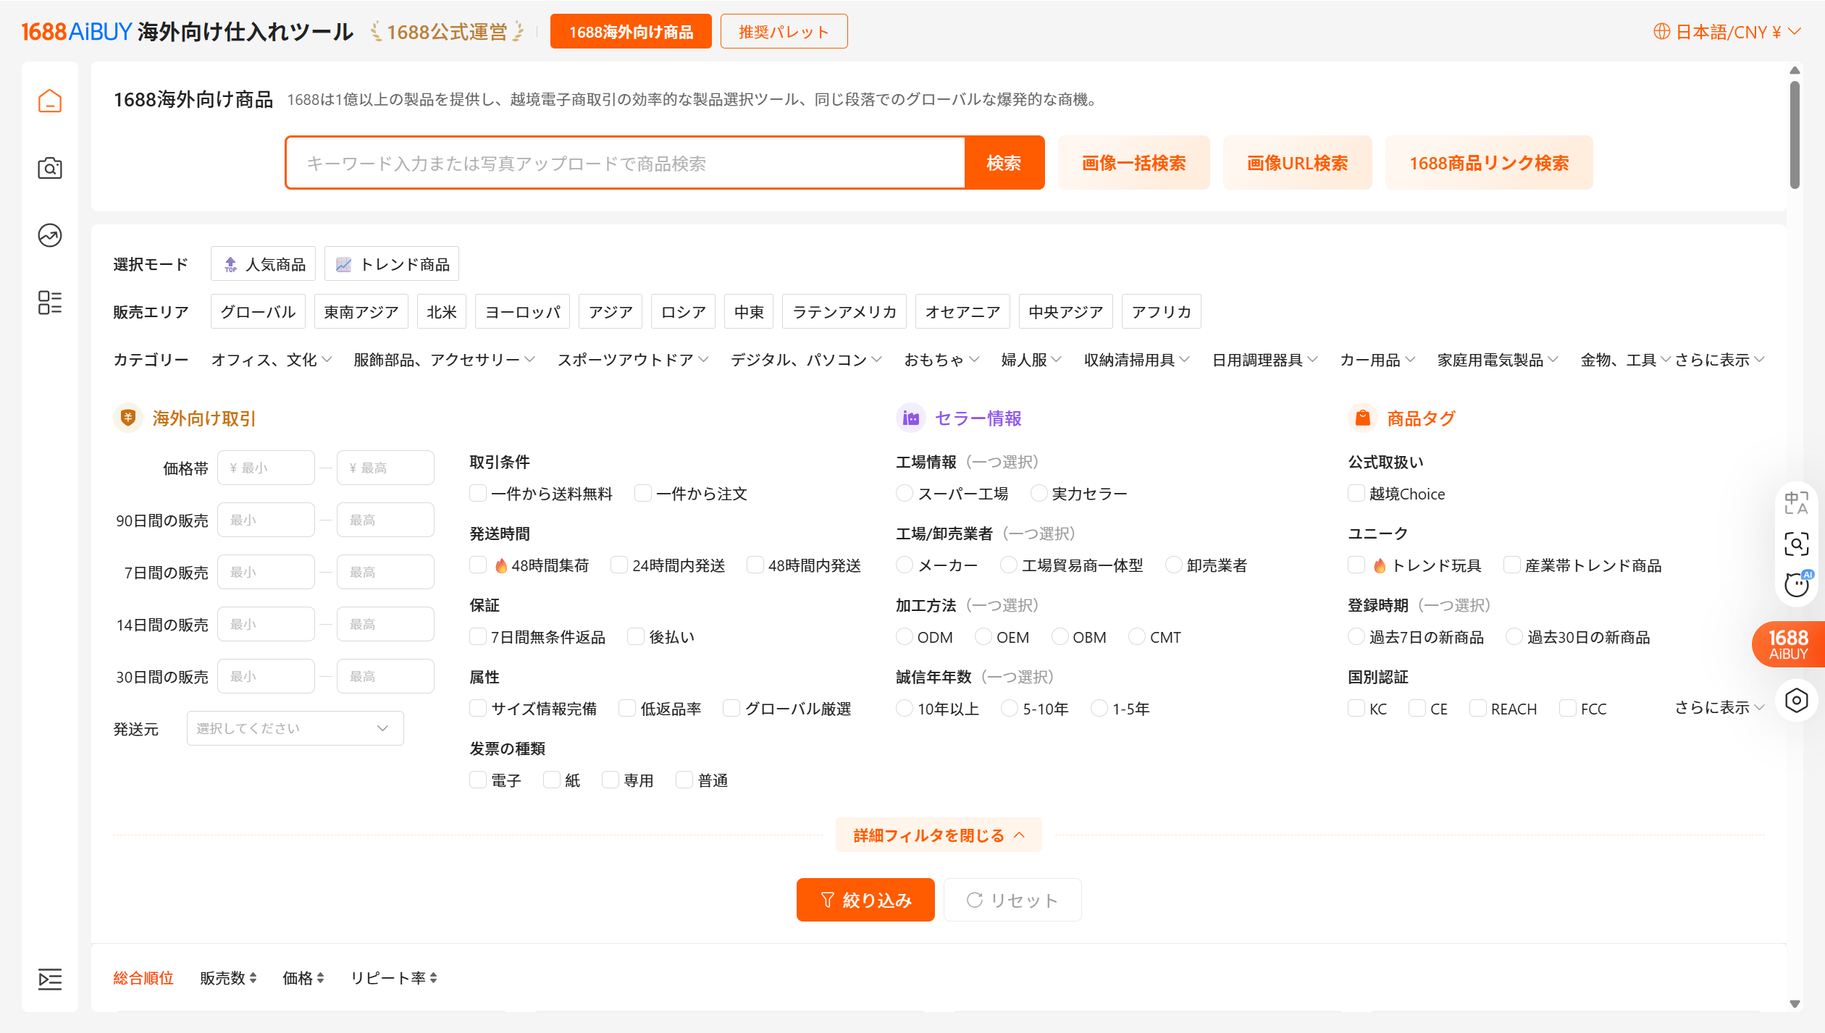Select the スーパー工場 radio option
The width and height of the screenshot is (1825, 1033).
pos(905,494)
